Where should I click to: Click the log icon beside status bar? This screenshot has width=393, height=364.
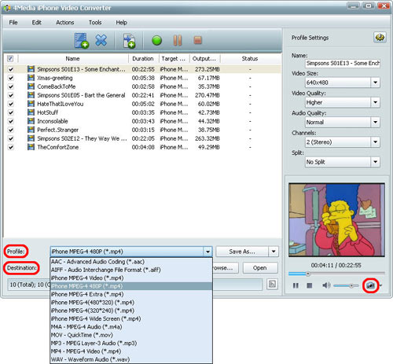[272, 284]
